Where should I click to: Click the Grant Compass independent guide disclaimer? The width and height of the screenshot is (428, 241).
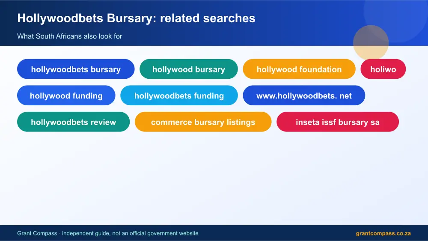[108, 233]
